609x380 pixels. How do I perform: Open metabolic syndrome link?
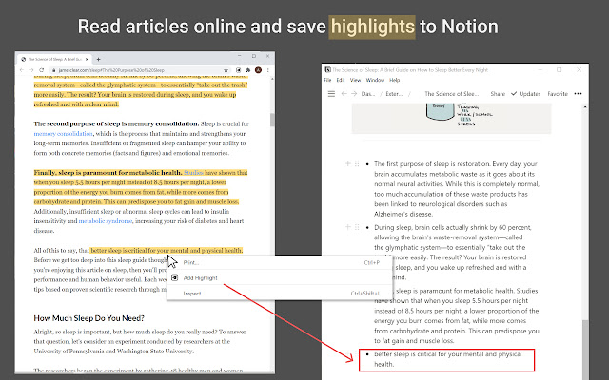tap(106, 221)
